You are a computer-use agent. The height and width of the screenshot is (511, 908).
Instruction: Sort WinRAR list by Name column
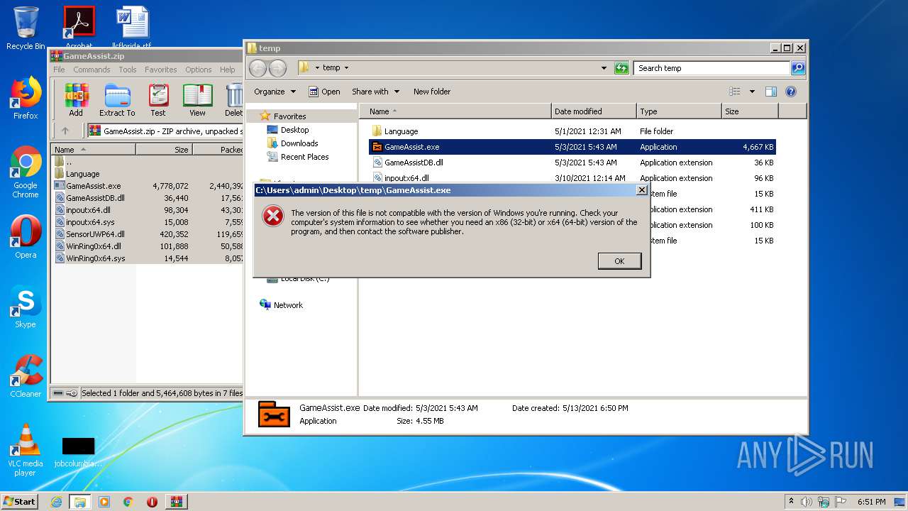tap(93, 150)
